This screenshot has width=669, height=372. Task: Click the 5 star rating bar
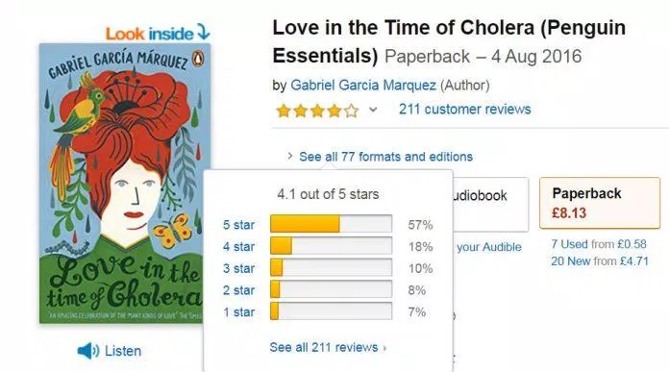point(331,224)
